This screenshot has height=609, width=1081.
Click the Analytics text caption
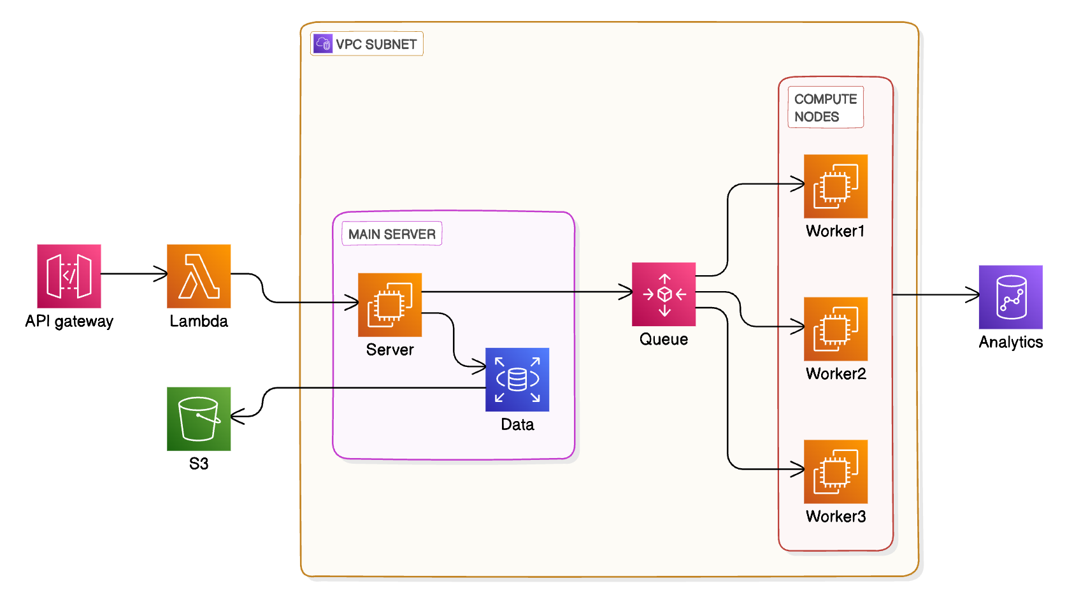pos(1010,342)
